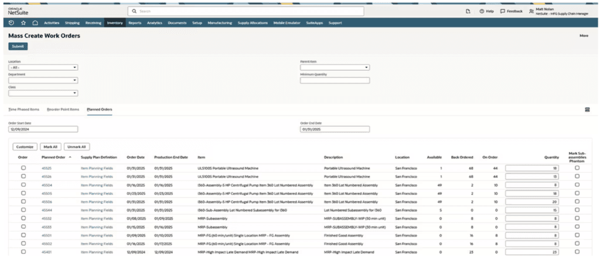The width and height of the screenshot is (600, 261).
Task: Check the Order box for planned order 45525
Action: tap(23, 168)
